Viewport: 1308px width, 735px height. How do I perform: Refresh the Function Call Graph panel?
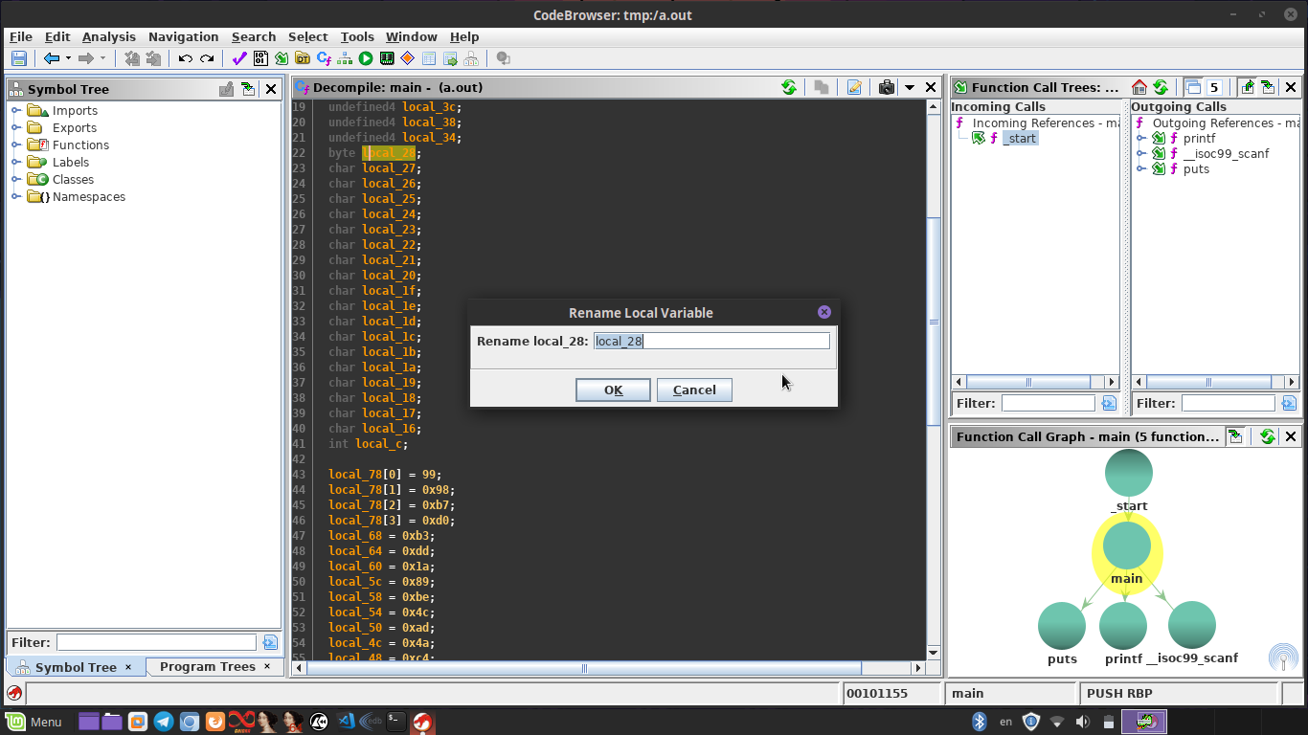pos(1268,436)
